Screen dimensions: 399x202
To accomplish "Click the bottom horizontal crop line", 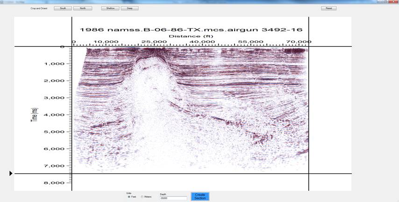I will click(187, 174).
